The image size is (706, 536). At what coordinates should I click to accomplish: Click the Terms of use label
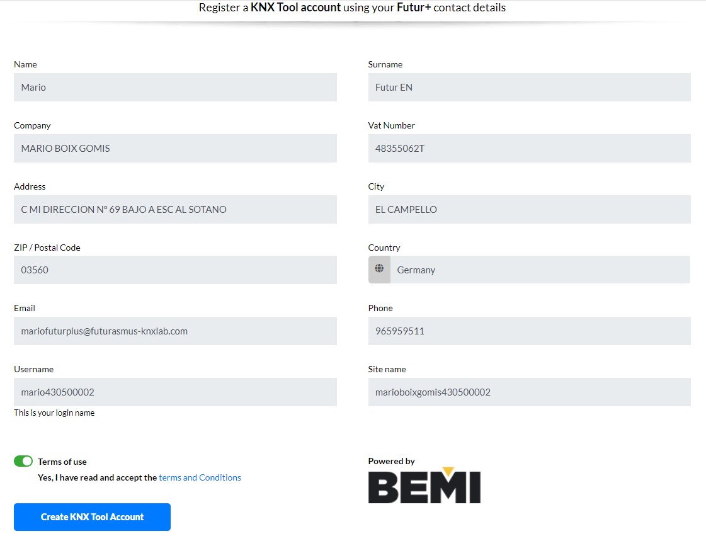62,462
